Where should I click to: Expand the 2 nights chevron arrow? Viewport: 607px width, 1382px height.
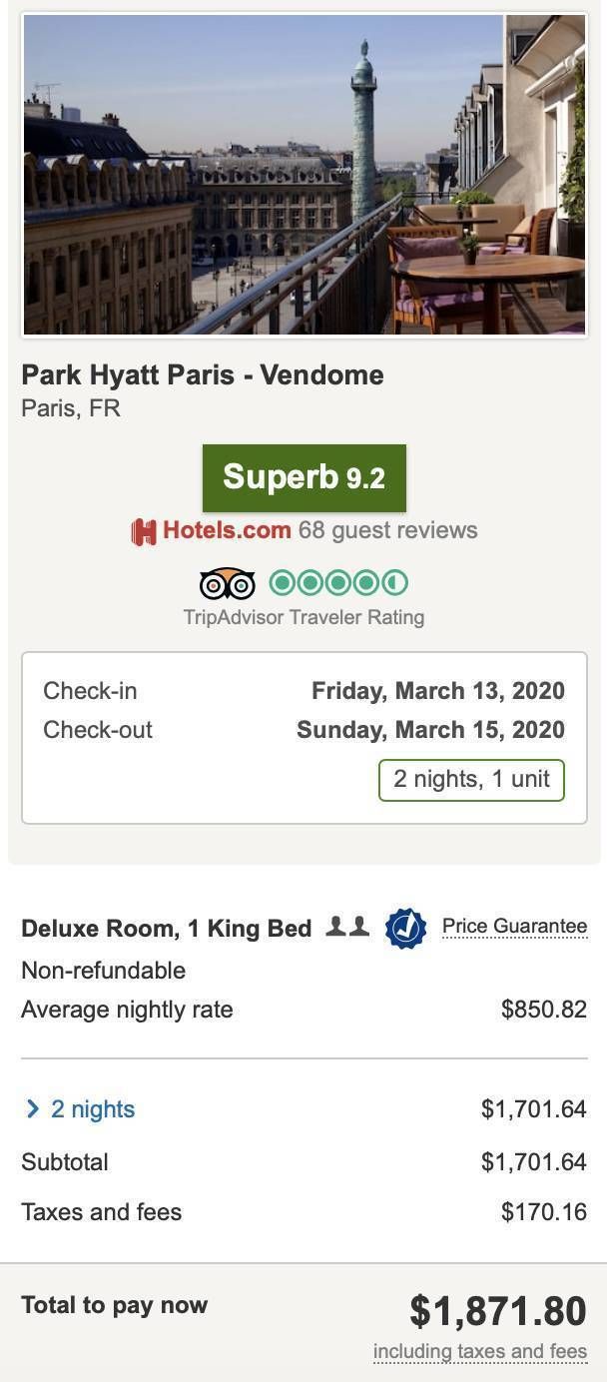coord(32,1109)
